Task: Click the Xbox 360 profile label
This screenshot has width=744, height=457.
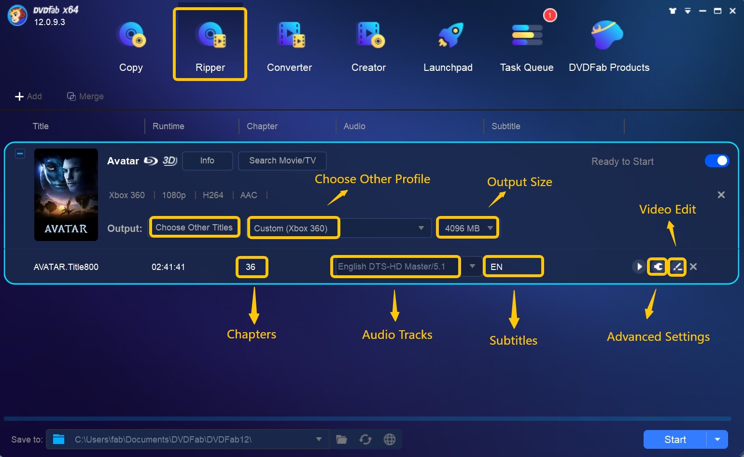Action: pos(127,195)
